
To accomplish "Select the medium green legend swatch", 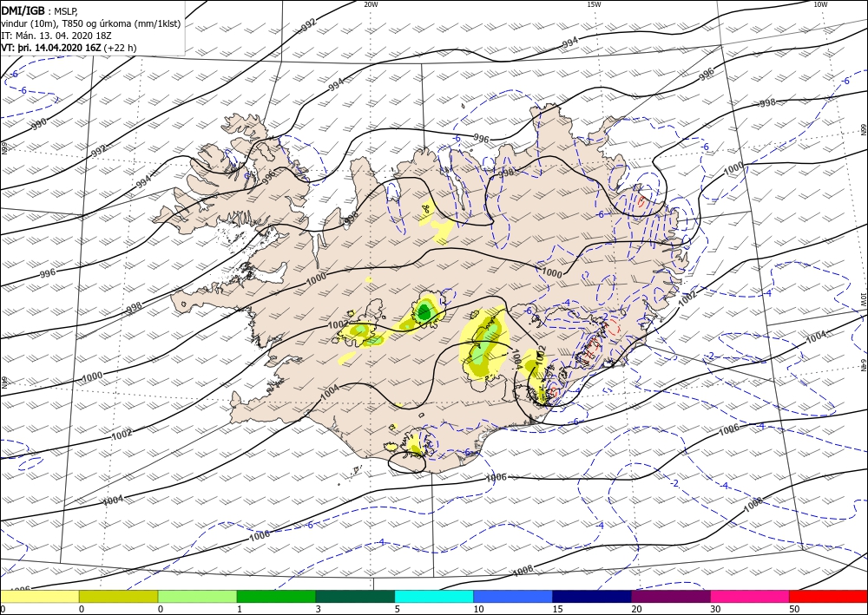I will pos(276,596).
